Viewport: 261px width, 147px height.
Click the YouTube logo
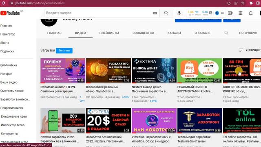(x=10, y=13)
